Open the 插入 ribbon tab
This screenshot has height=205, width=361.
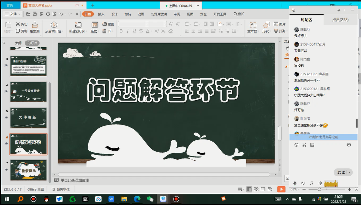(x=101, y=14)
